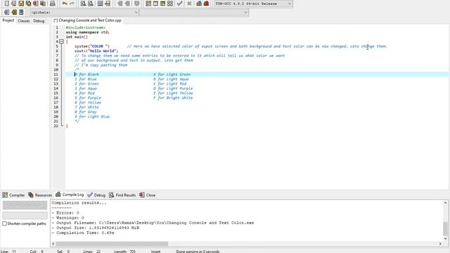Click the Close All files toolbar icon
The image size is (450, 253).
43,4
